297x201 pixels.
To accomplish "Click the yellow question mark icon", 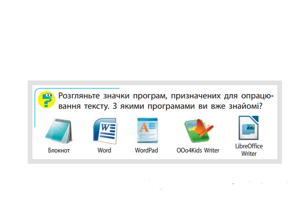I will (46, 100).
